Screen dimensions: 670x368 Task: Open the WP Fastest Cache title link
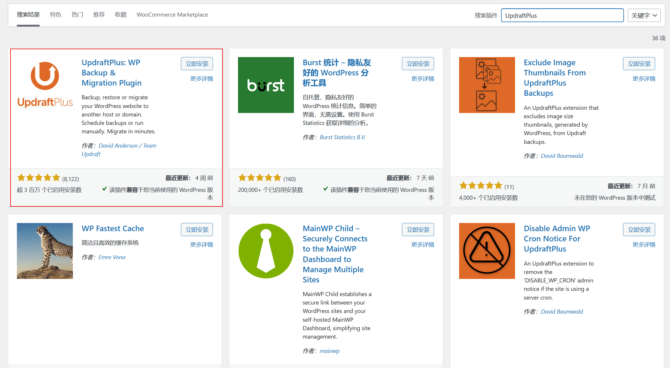(x=113, y=229)
